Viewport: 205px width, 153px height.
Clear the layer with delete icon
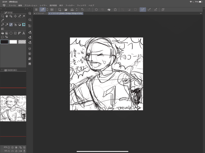96,9
